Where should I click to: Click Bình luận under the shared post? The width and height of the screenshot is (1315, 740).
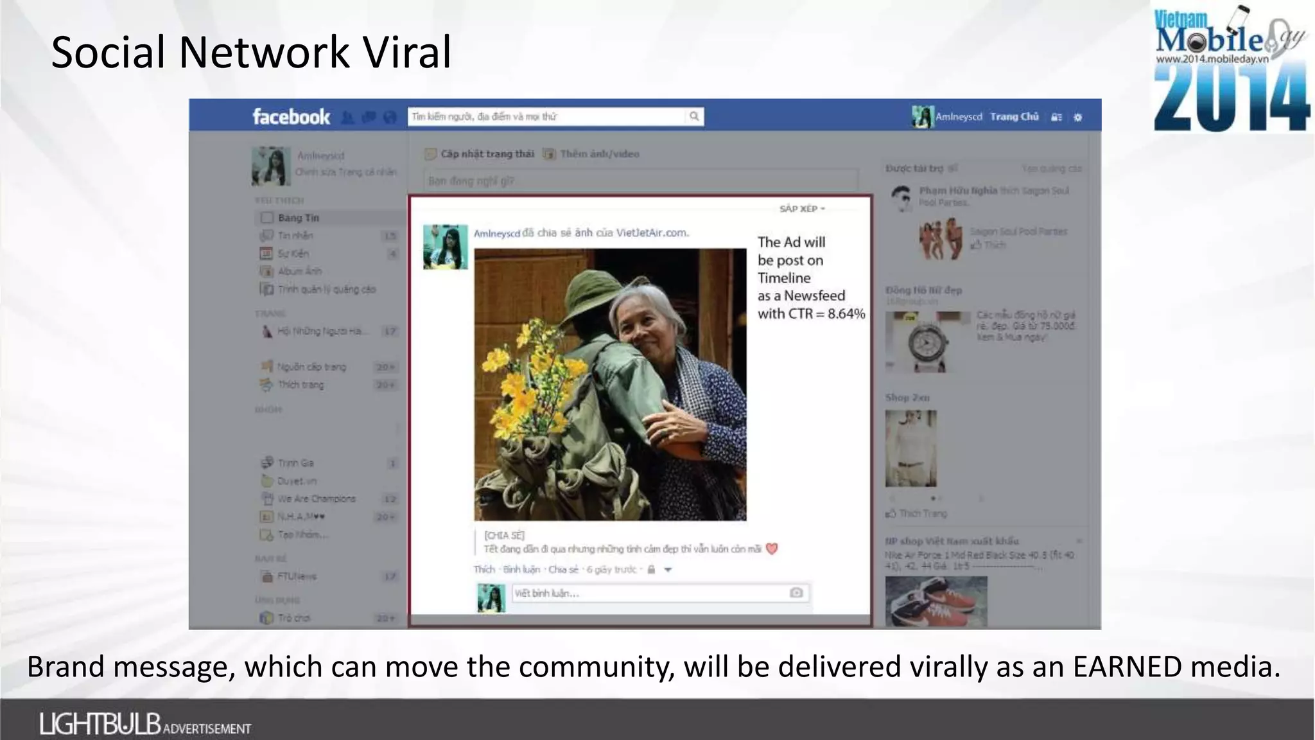point(521,570)
